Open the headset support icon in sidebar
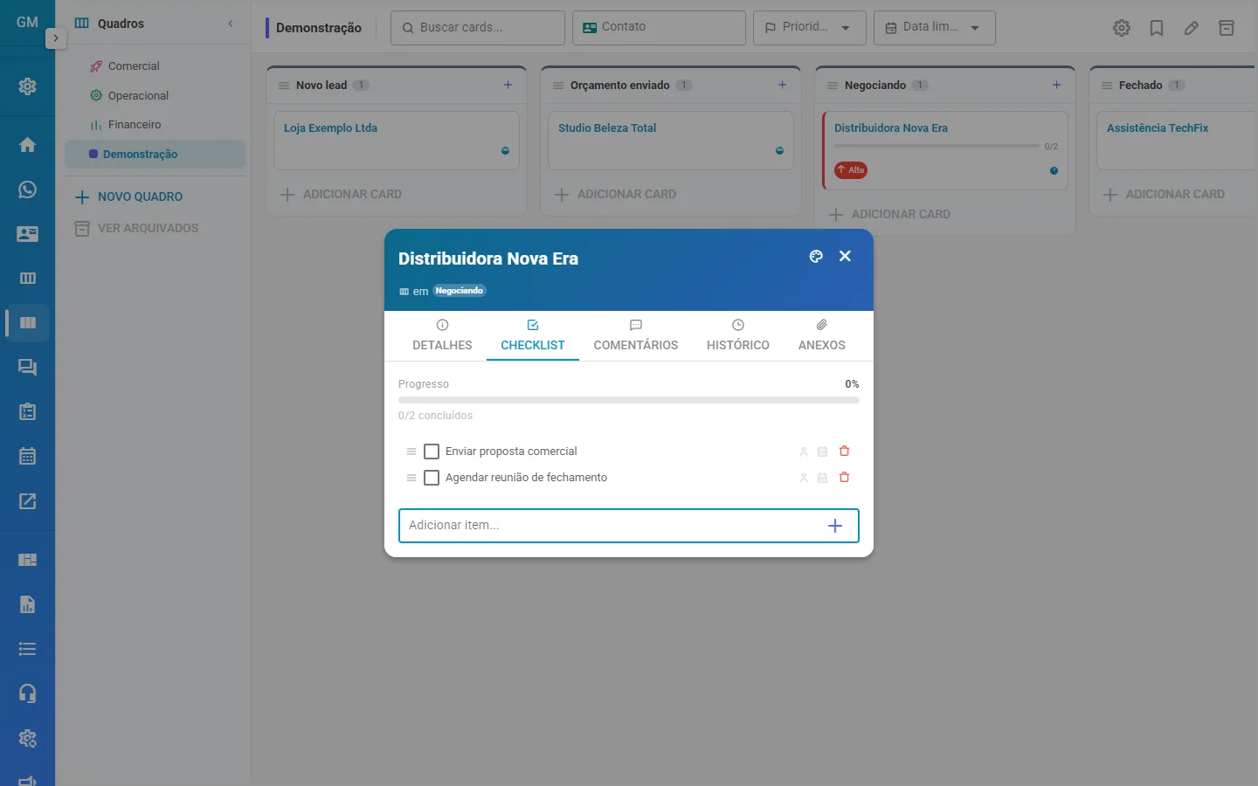 [x=27, y=693]
